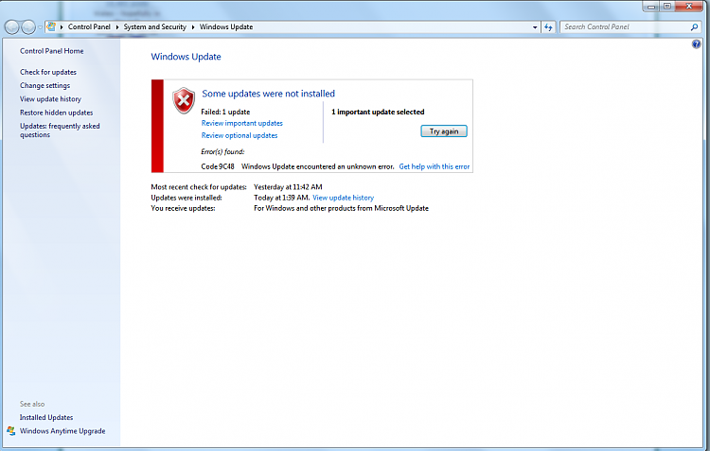Click Some updates were not installed heading
The width and height of the screenshot is (710, 451).
(x=269, y=94)
